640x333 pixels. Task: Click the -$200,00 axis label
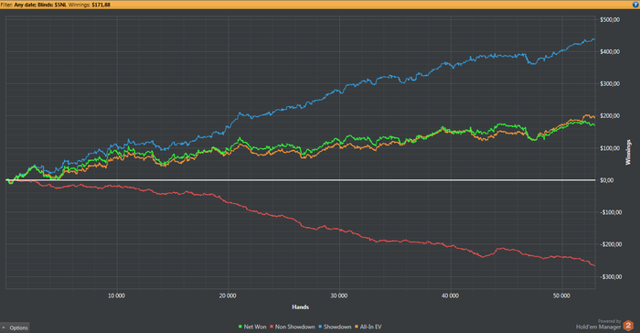click(610, 244)
